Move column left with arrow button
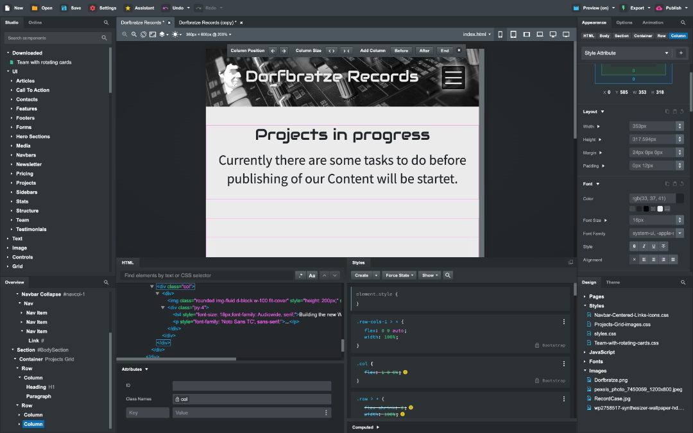This screenshot has width=693, height=433. (x=273, y=51)
